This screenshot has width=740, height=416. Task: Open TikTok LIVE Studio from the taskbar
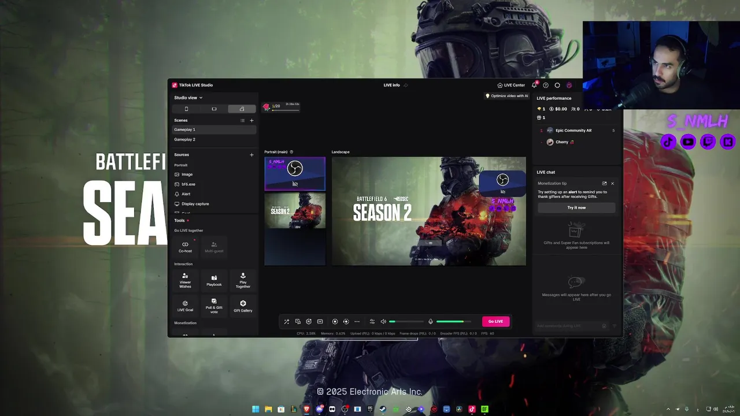click(472, 409)
